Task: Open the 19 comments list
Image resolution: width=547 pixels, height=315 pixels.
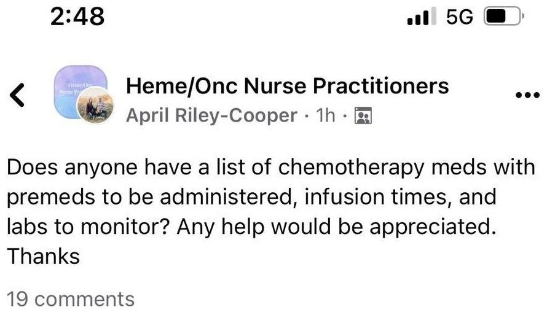Action: (71, 299)
